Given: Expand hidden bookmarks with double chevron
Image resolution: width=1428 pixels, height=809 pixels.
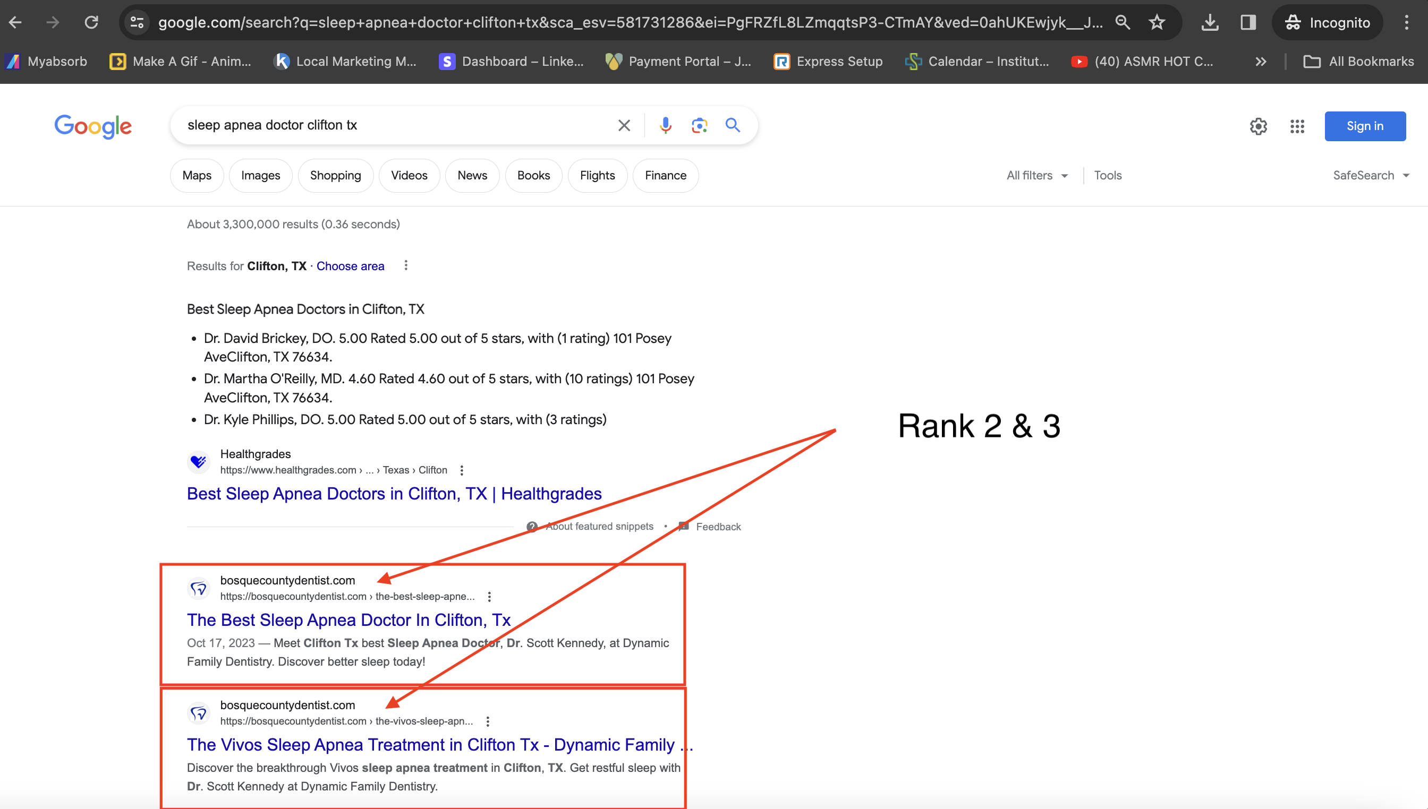Looking at the screenshot, I should (1260, 61).
